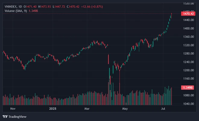Click the close price C1470.42 in legend

coord(73,6)
